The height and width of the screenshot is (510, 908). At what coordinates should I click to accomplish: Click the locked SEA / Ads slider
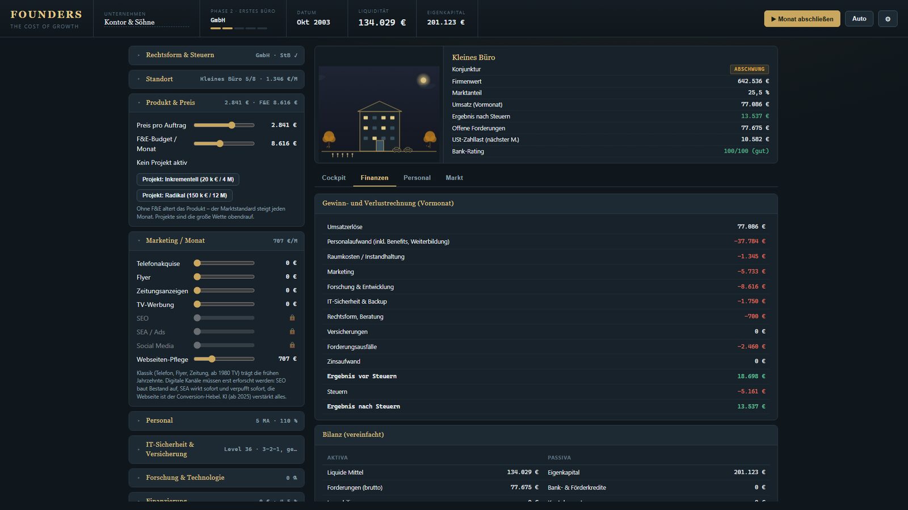(224, 332)
